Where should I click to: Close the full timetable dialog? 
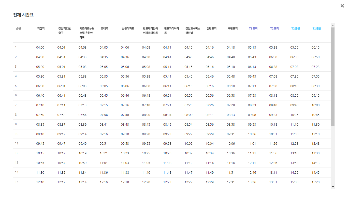342,6
